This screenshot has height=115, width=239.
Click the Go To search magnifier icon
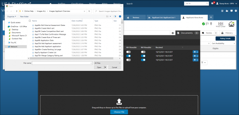[x=207, y=4]
